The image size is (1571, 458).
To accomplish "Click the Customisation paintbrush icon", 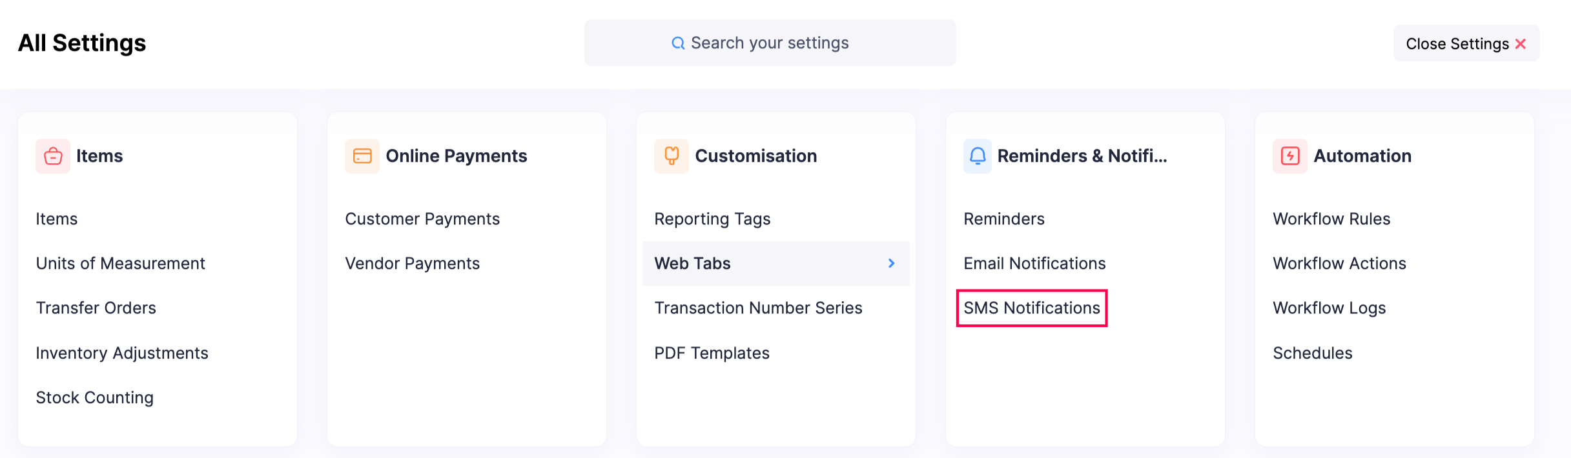I will pos(672,156).
